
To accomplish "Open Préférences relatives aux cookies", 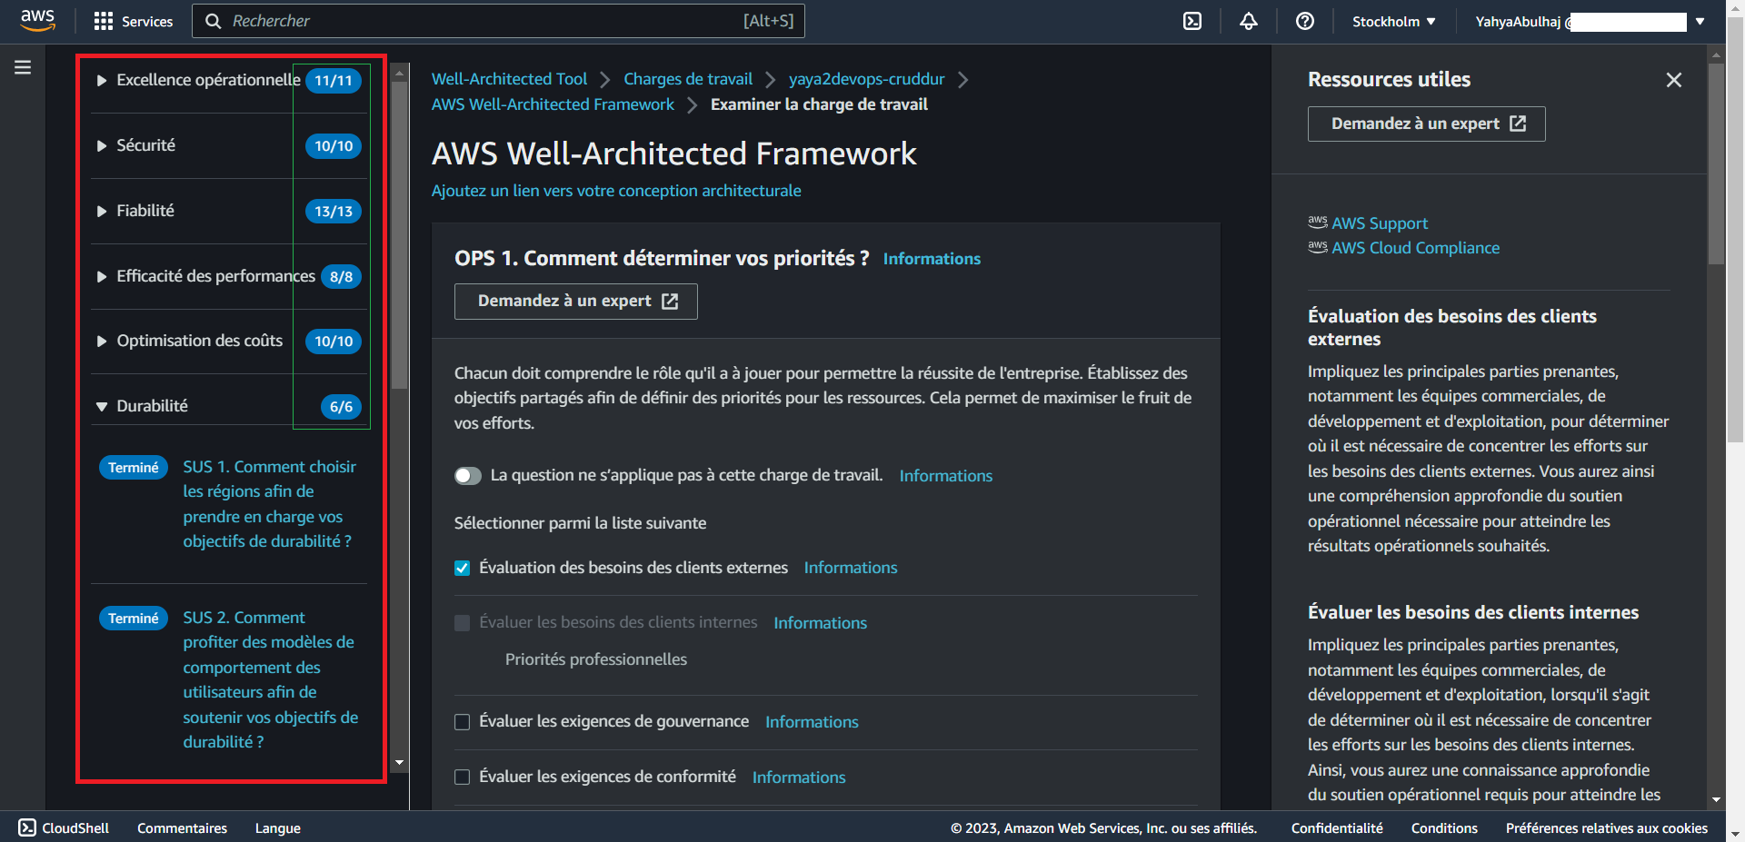I will pos(1607,828).
